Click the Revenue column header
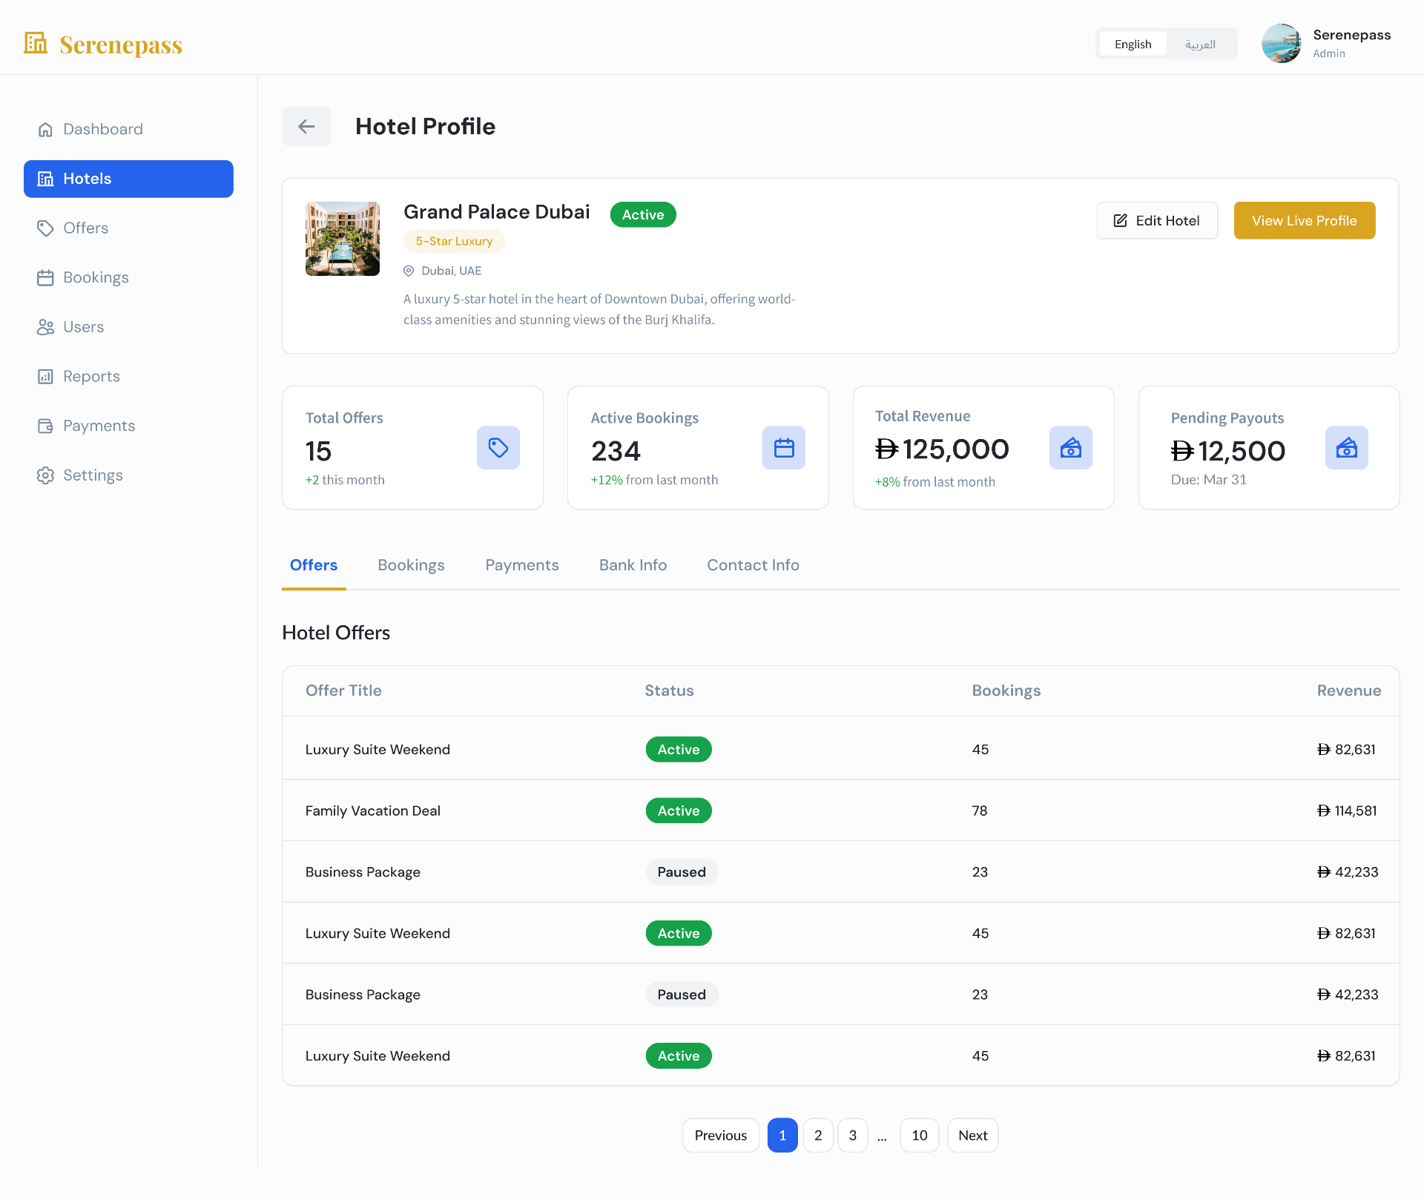 click(1348, 690)
